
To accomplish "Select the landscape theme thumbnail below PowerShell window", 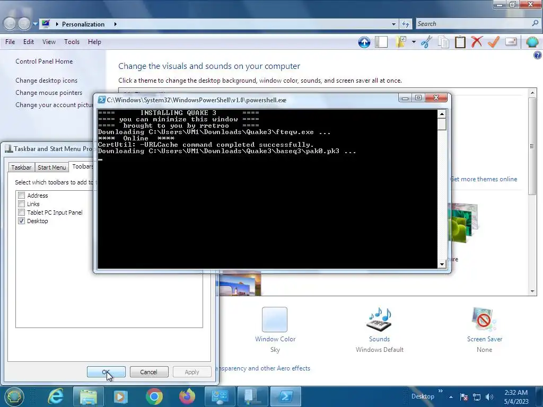I will [x=240, y=284].
